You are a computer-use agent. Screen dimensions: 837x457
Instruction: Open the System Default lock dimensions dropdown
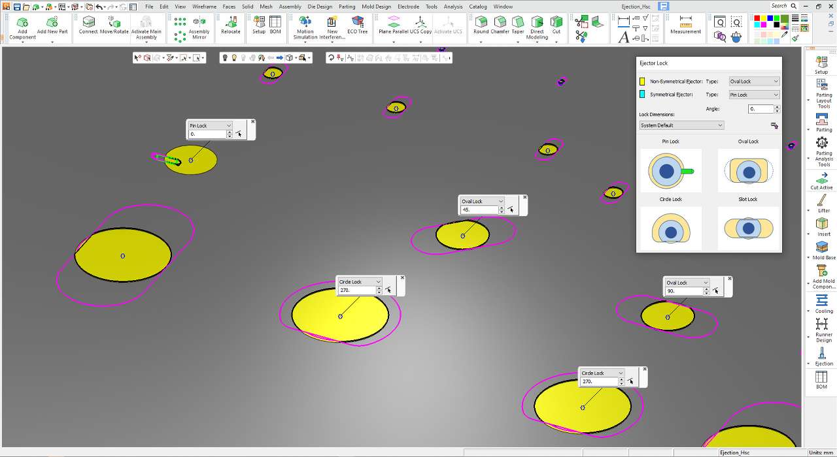click(x=681, y=125)
